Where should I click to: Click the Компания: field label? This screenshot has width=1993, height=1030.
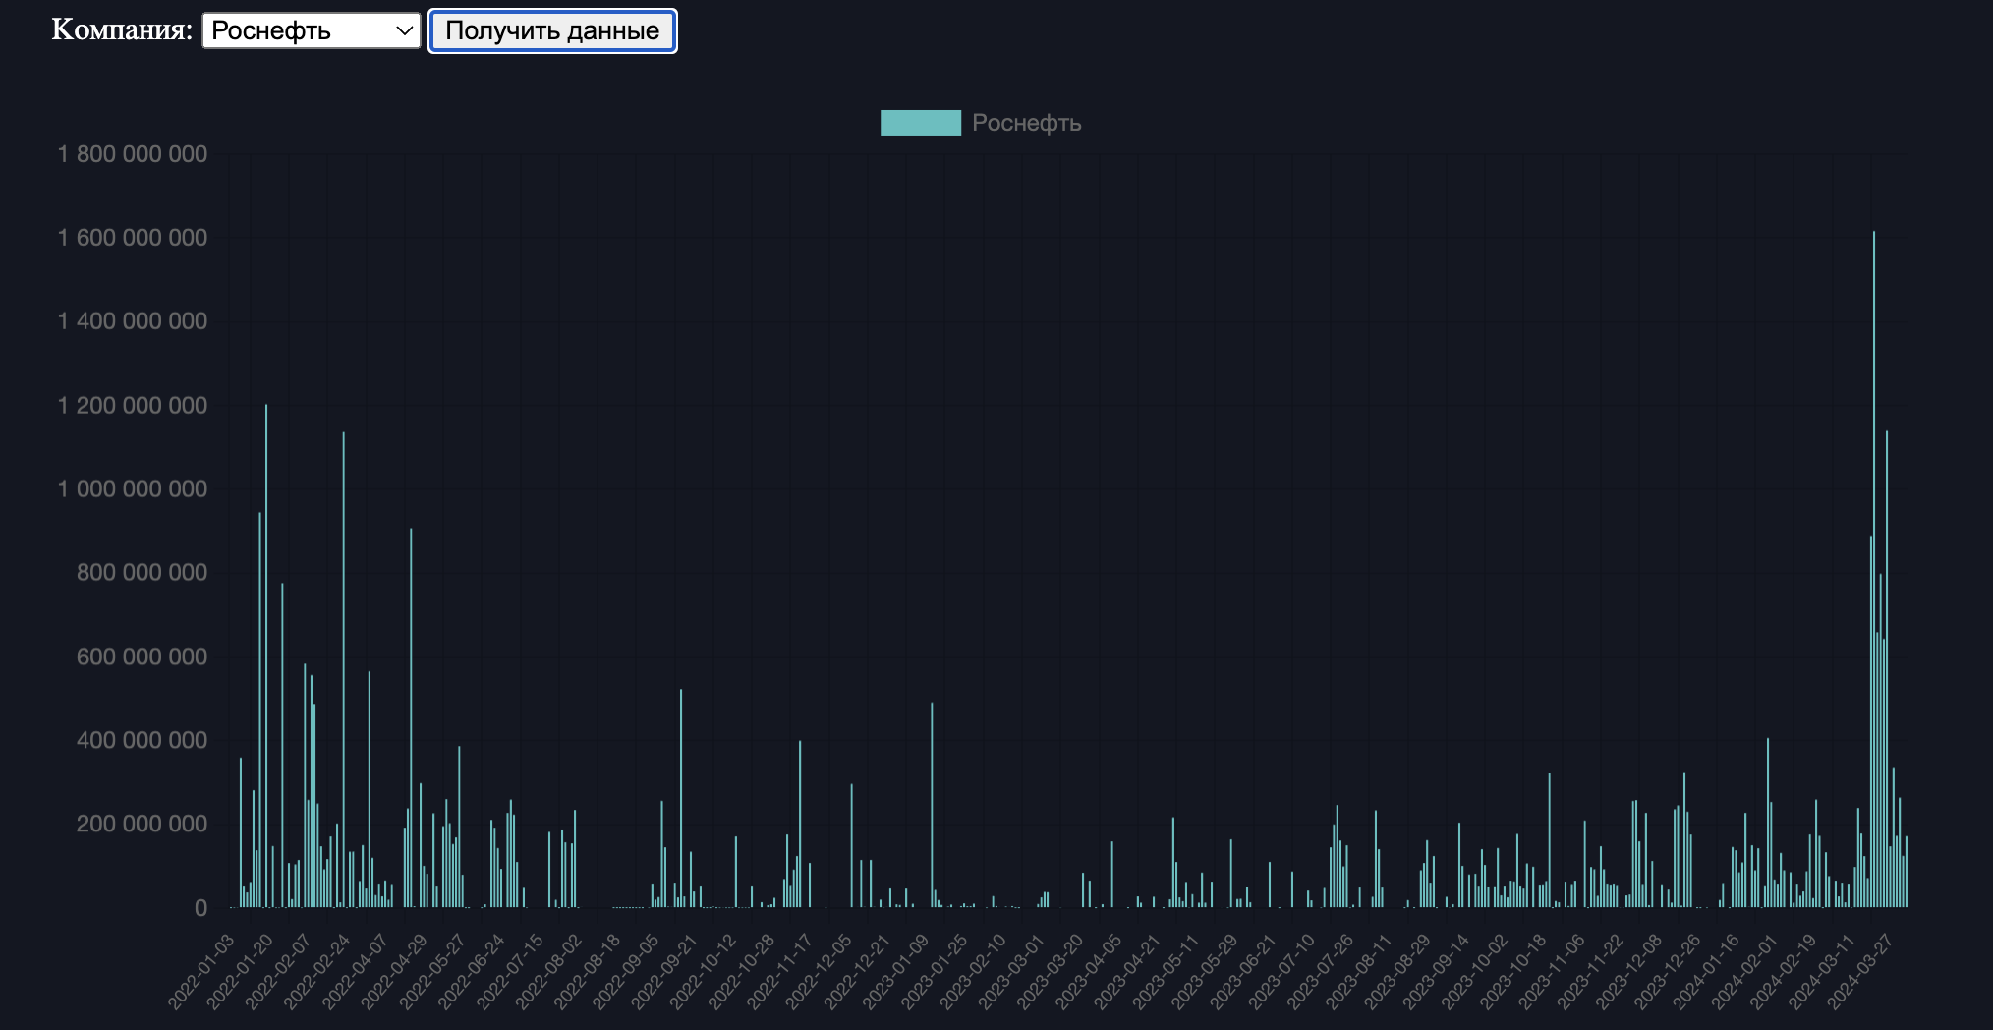[x=122, y=29]
